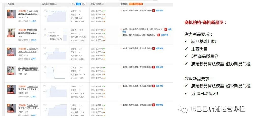Click 去调价 for the ¥126~139 product
Screen dimensions: 253x120
[x=34, y=21]
